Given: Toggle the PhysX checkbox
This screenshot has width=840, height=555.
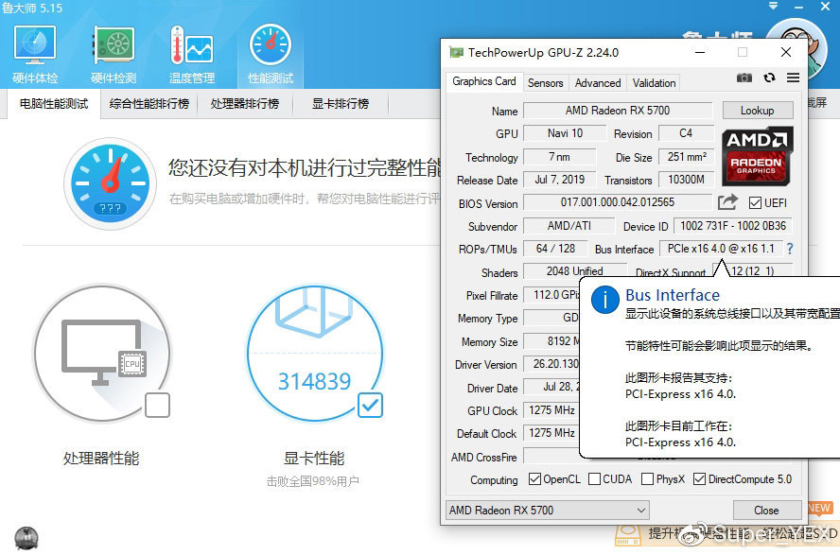Looking at the screenshot, I should 647,479.
